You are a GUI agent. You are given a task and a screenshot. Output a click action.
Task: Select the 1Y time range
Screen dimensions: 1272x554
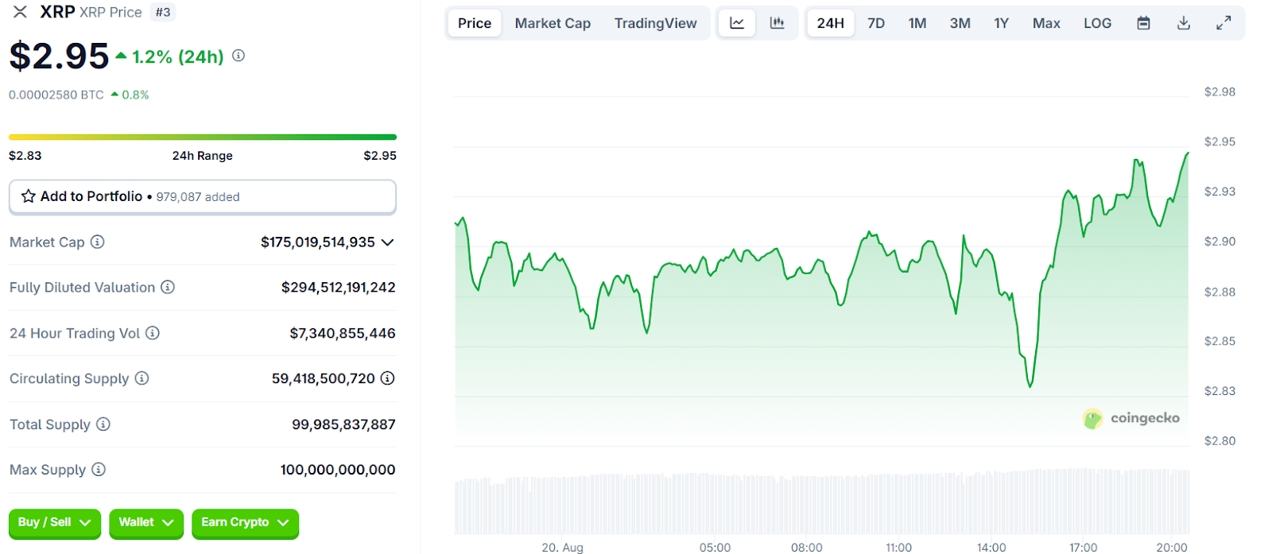(1002, 23)
